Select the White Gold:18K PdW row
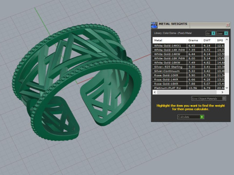 [189, 58]
